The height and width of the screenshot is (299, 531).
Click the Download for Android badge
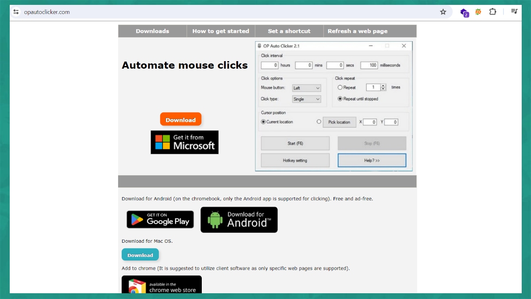[x=239, y=220]
